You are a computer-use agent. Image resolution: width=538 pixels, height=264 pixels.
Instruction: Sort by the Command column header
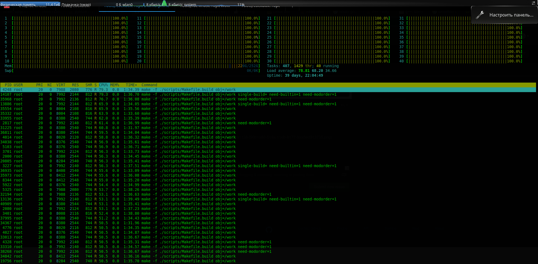coord(149,85)
